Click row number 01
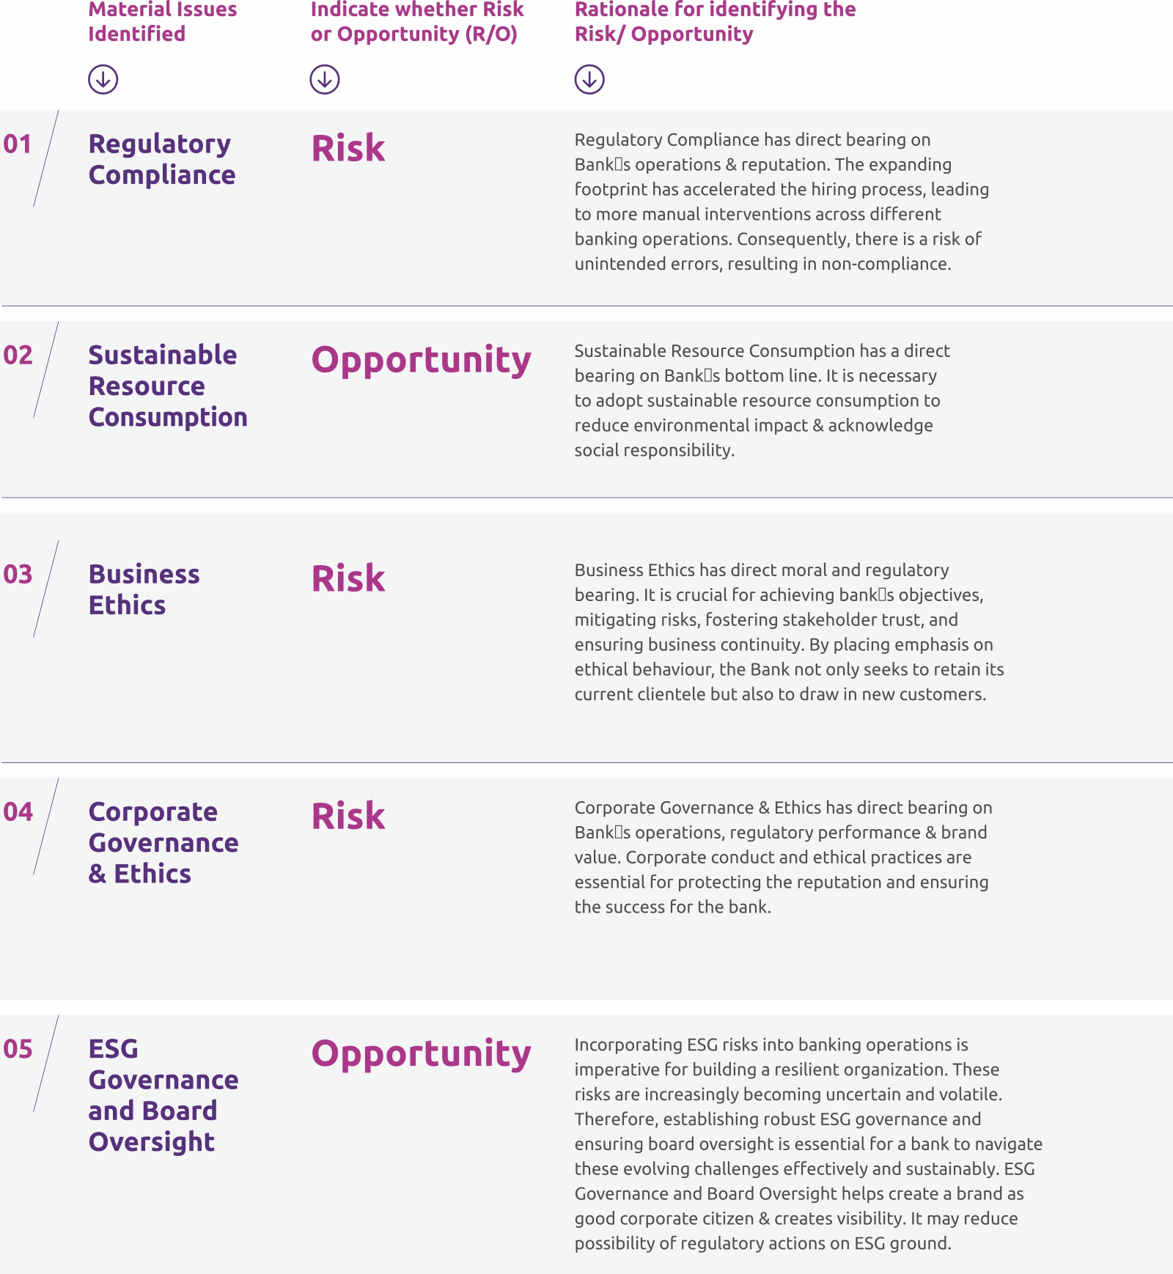 coord(18,144)
